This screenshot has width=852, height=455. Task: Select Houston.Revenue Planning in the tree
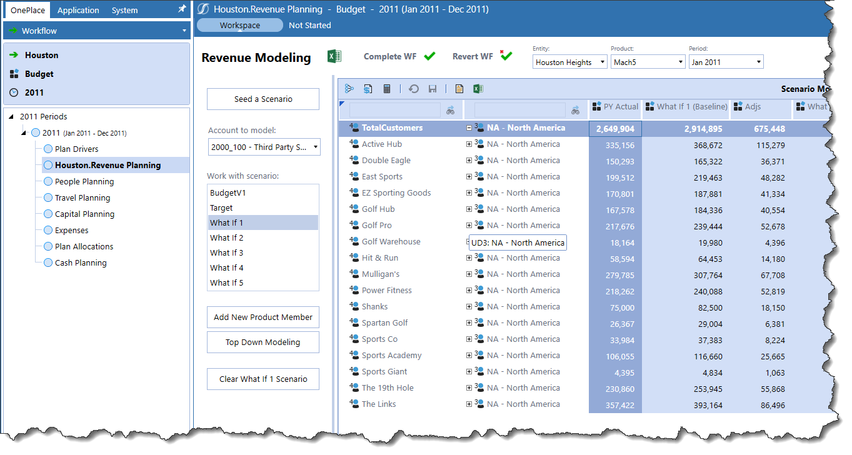pos(108,165)
